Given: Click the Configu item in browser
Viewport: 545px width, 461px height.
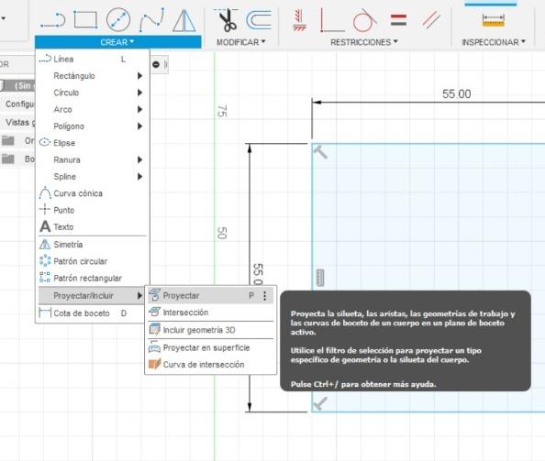Looking at the screenshot, I should pyautogui.click(x=20, y=104).
